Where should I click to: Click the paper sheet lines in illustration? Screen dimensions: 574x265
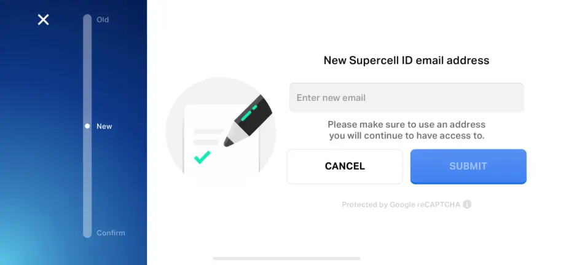click(x=208, y=136)
